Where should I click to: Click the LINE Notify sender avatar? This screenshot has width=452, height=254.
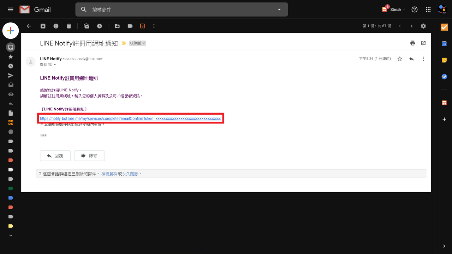31,62
